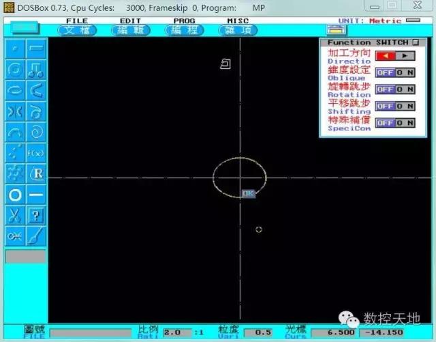The image size is (436, 342).
Task: Click the question mark help icon
Action: pos(36,216)
